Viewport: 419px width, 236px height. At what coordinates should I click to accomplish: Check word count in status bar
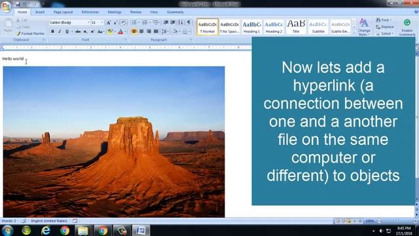pos(9,221)
